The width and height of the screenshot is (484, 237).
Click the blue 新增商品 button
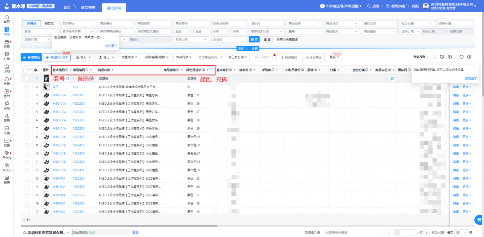[x=31, y=57]
